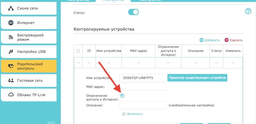
Task: Open the Интернет sidebar section
Action: click(29, 23)
